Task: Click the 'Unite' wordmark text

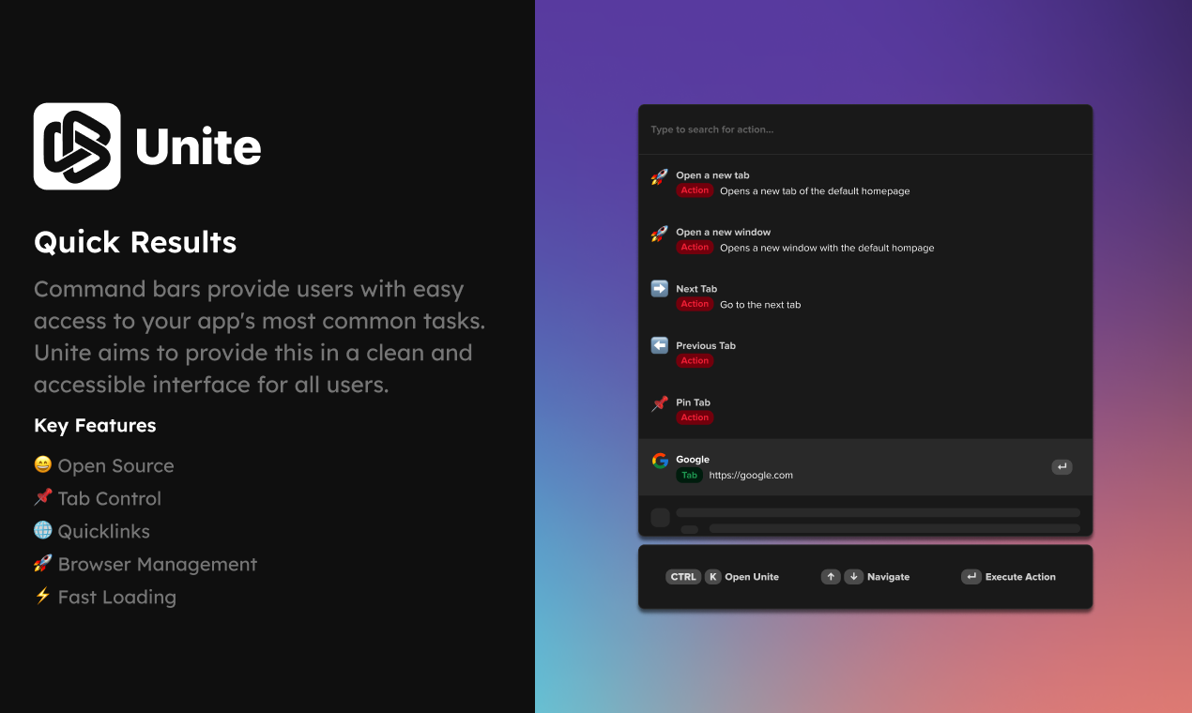Action: pyautogui.click(x=198, y=147)
